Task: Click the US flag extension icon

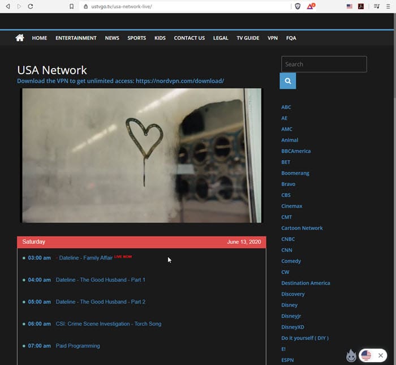Action: coord(349,6)
